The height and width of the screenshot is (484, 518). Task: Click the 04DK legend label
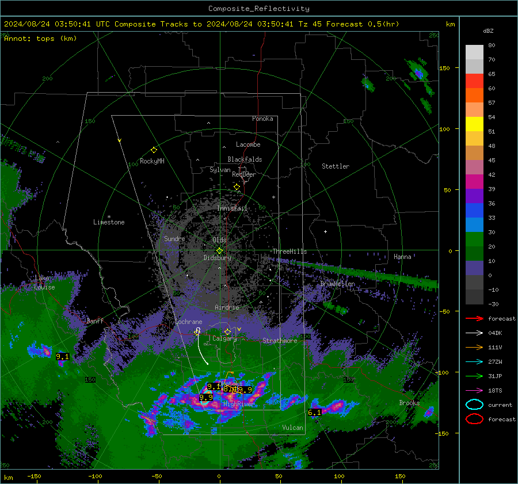point(495,333)
